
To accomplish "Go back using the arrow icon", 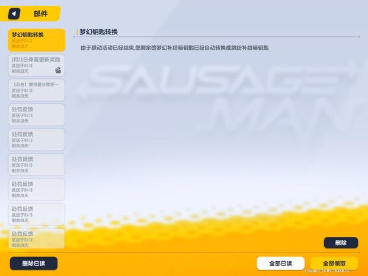I will tap(14, 14).
